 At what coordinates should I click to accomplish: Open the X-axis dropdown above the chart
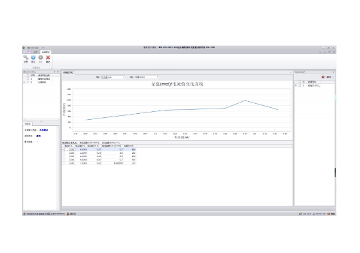click(113, 77)
